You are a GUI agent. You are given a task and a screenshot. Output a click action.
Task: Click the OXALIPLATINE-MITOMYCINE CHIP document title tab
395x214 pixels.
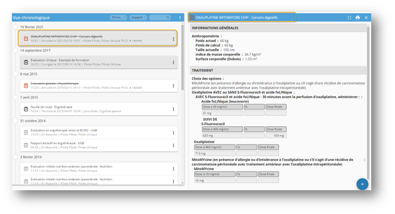pyautogui.click(x=242, y=17)
